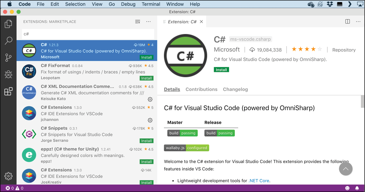Select the C# XML Documentation Comments extension icon

(29, 92)
